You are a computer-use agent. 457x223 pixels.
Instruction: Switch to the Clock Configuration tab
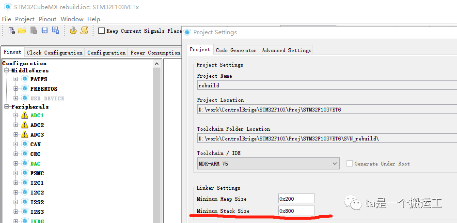click(x=55, y=53)
